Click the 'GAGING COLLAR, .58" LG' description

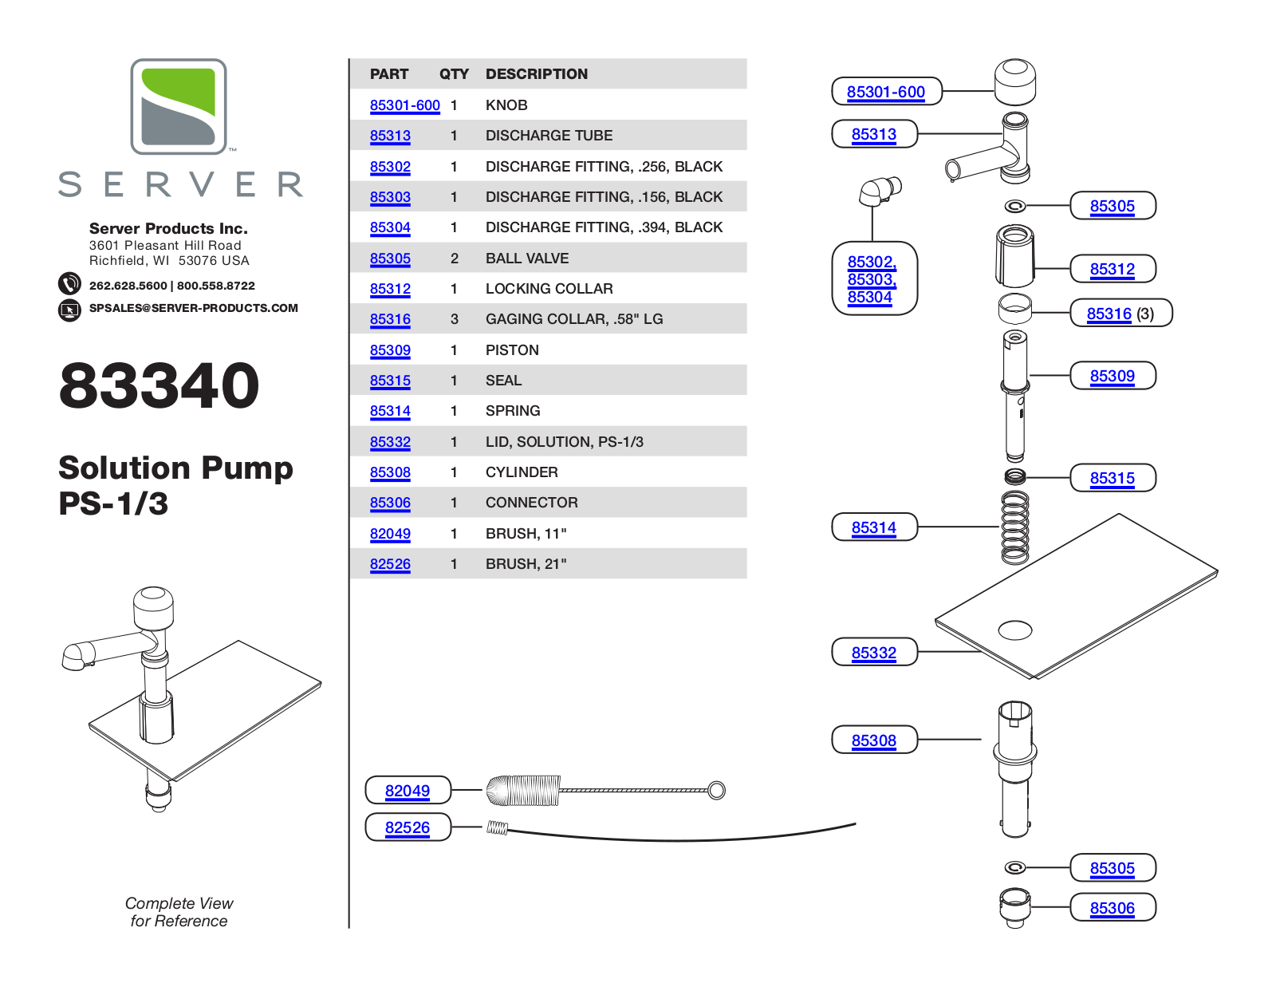click(x=574, y=319)
